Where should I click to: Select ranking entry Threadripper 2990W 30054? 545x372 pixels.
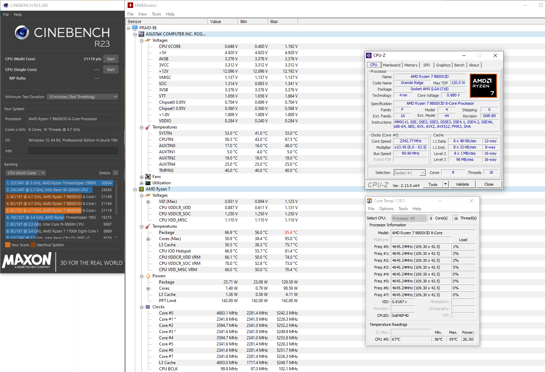[x=59, y=183]
